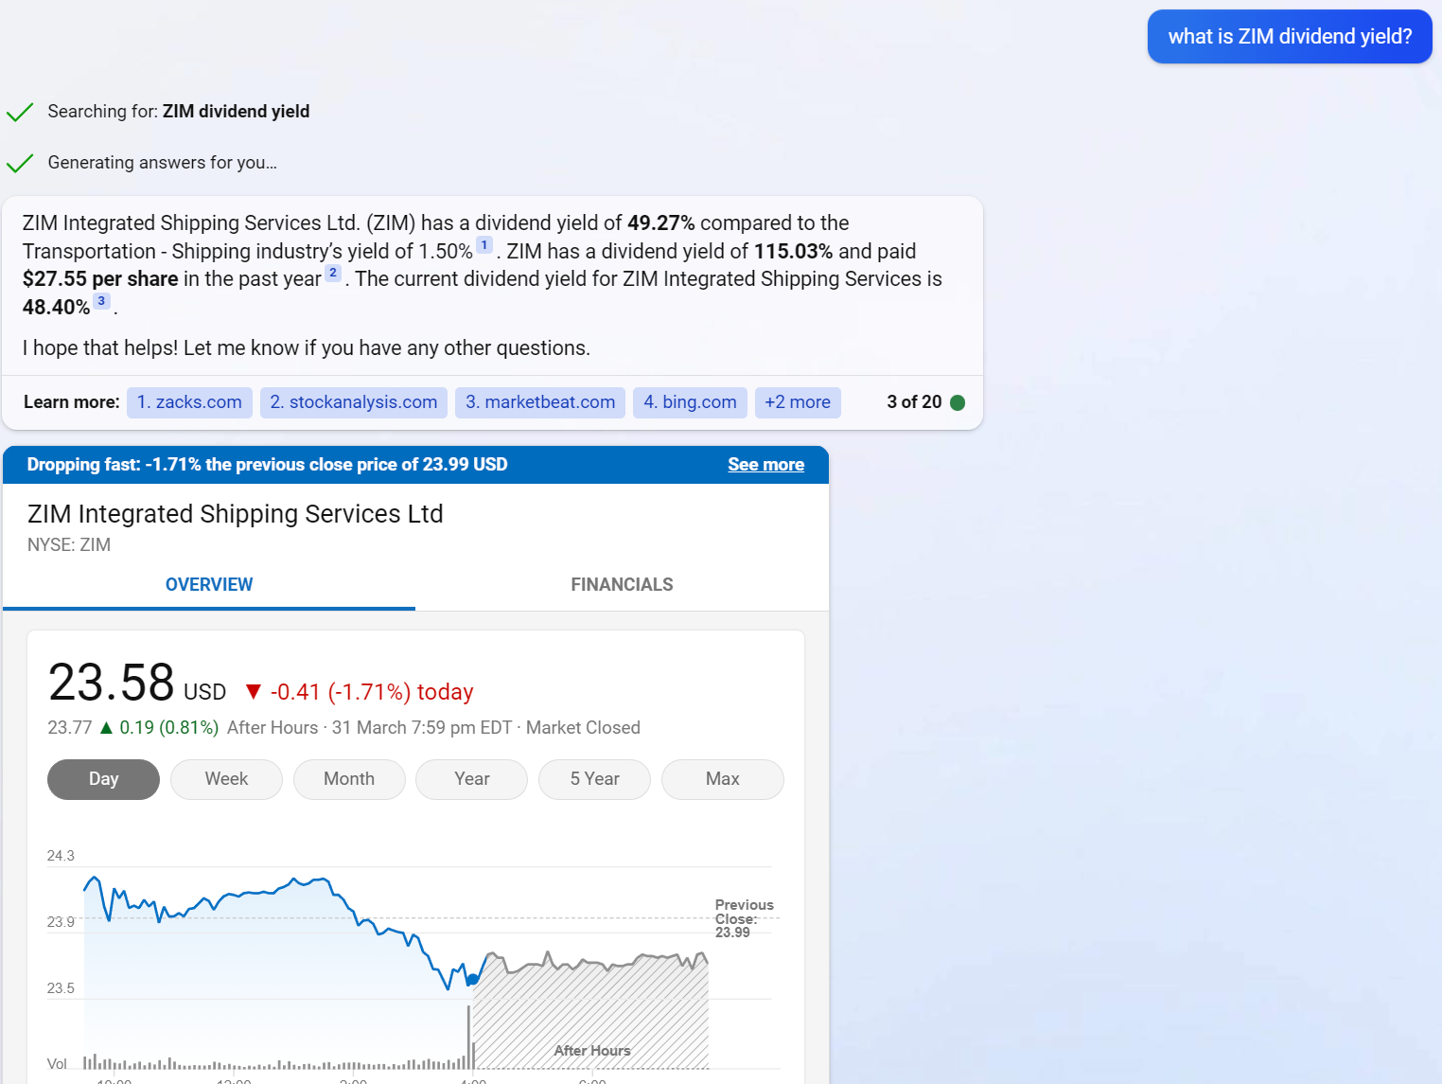The height and width of the screenshot is (1084, 1442).
Task: Switch the chart to Month range
Action: (349, 779)
